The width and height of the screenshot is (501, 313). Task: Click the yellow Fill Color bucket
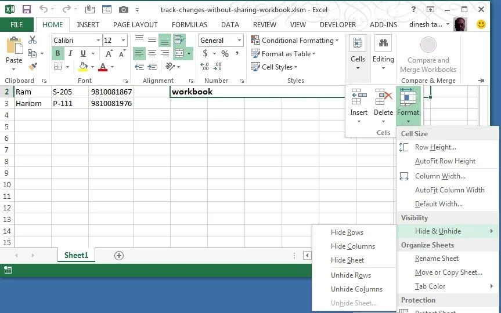[x=83, y=67]
